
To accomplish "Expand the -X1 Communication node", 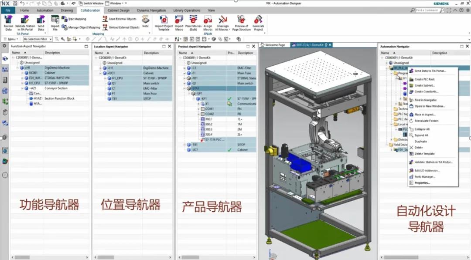I will tap(198, 104).
